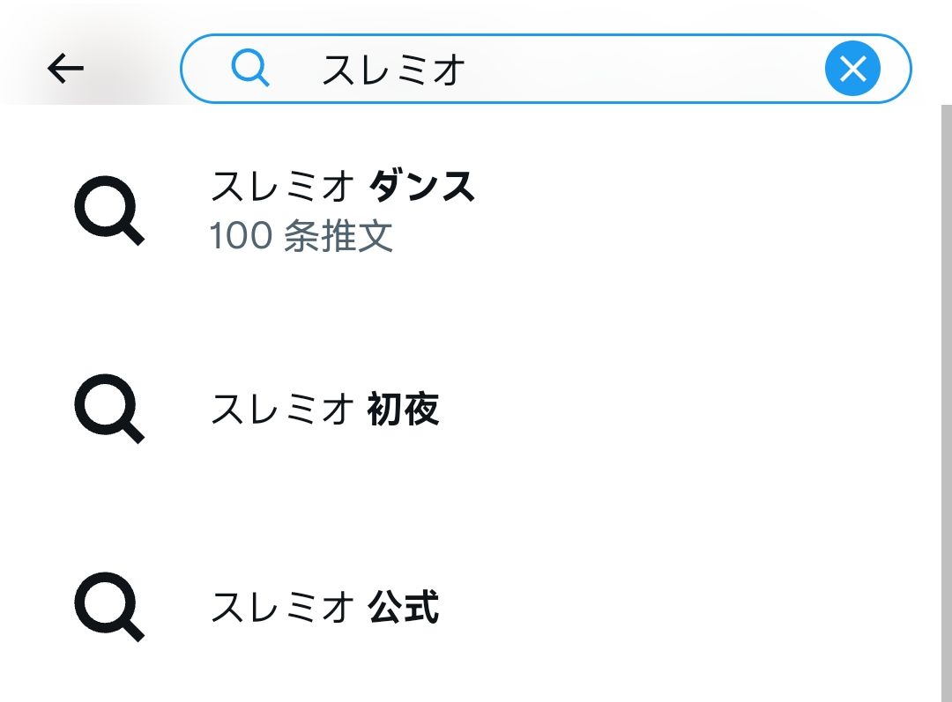Click the vertical scrollbar on the right
The image size is (952, 702).
947,403
